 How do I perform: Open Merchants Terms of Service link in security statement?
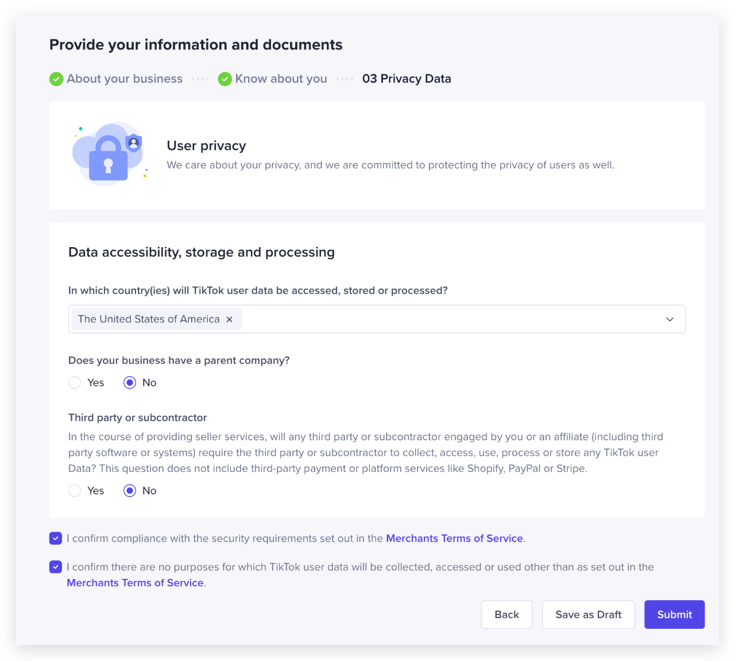pyautogui.click(x=454, y=539)
